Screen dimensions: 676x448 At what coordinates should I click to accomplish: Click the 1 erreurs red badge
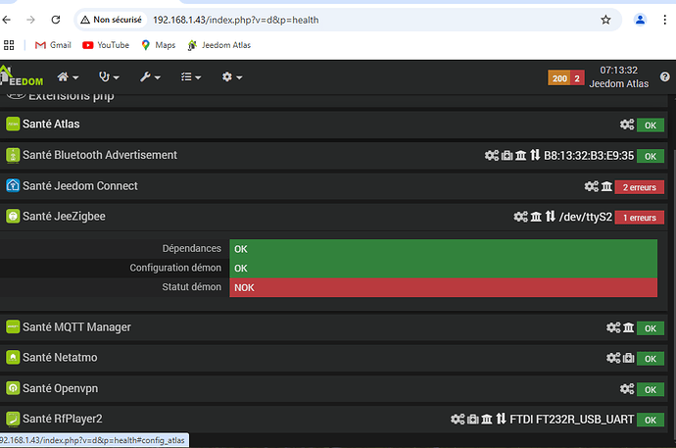(640, 218)
